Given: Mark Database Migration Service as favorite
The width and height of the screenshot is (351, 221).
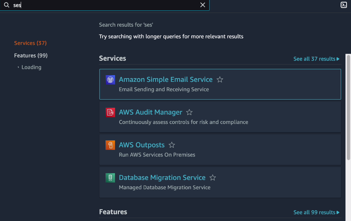Looking at the screenshot, I should [213, 178].
